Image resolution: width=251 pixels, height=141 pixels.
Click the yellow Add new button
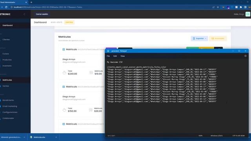pyautogui.click(x=69, y=22)
